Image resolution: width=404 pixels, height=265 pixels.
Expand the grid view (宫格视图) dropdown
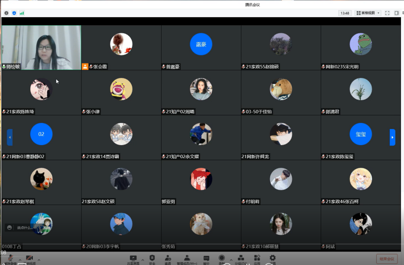coord(368,13)
